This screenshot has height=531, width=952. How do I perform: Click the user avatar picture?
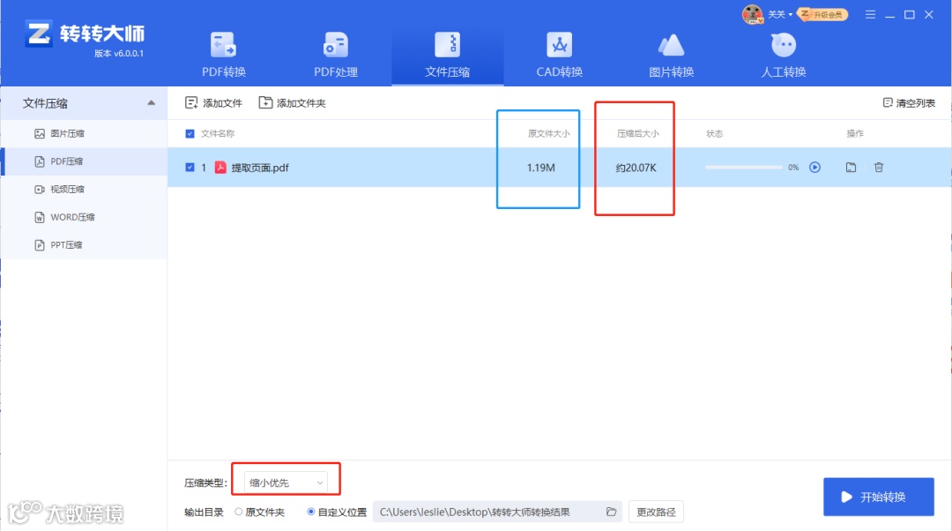(752, 14)
